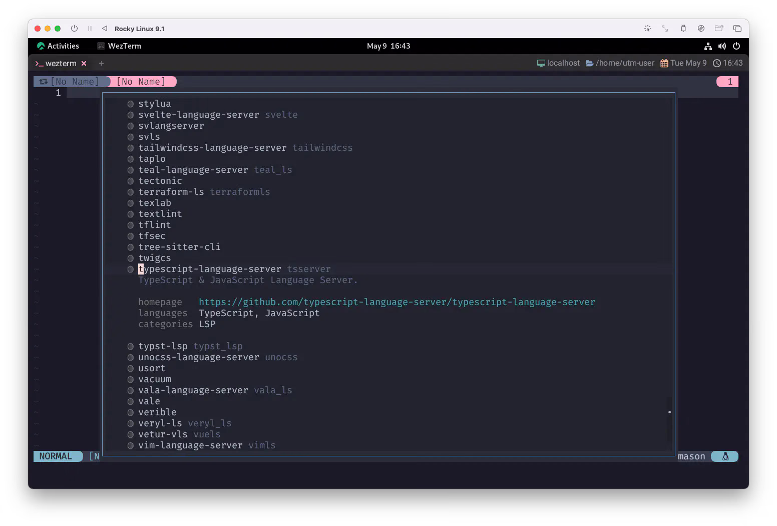The height and width of the screenshot is (526, 777).
Task: Click the capture mouse cursor icon
Action: [647, 29]
